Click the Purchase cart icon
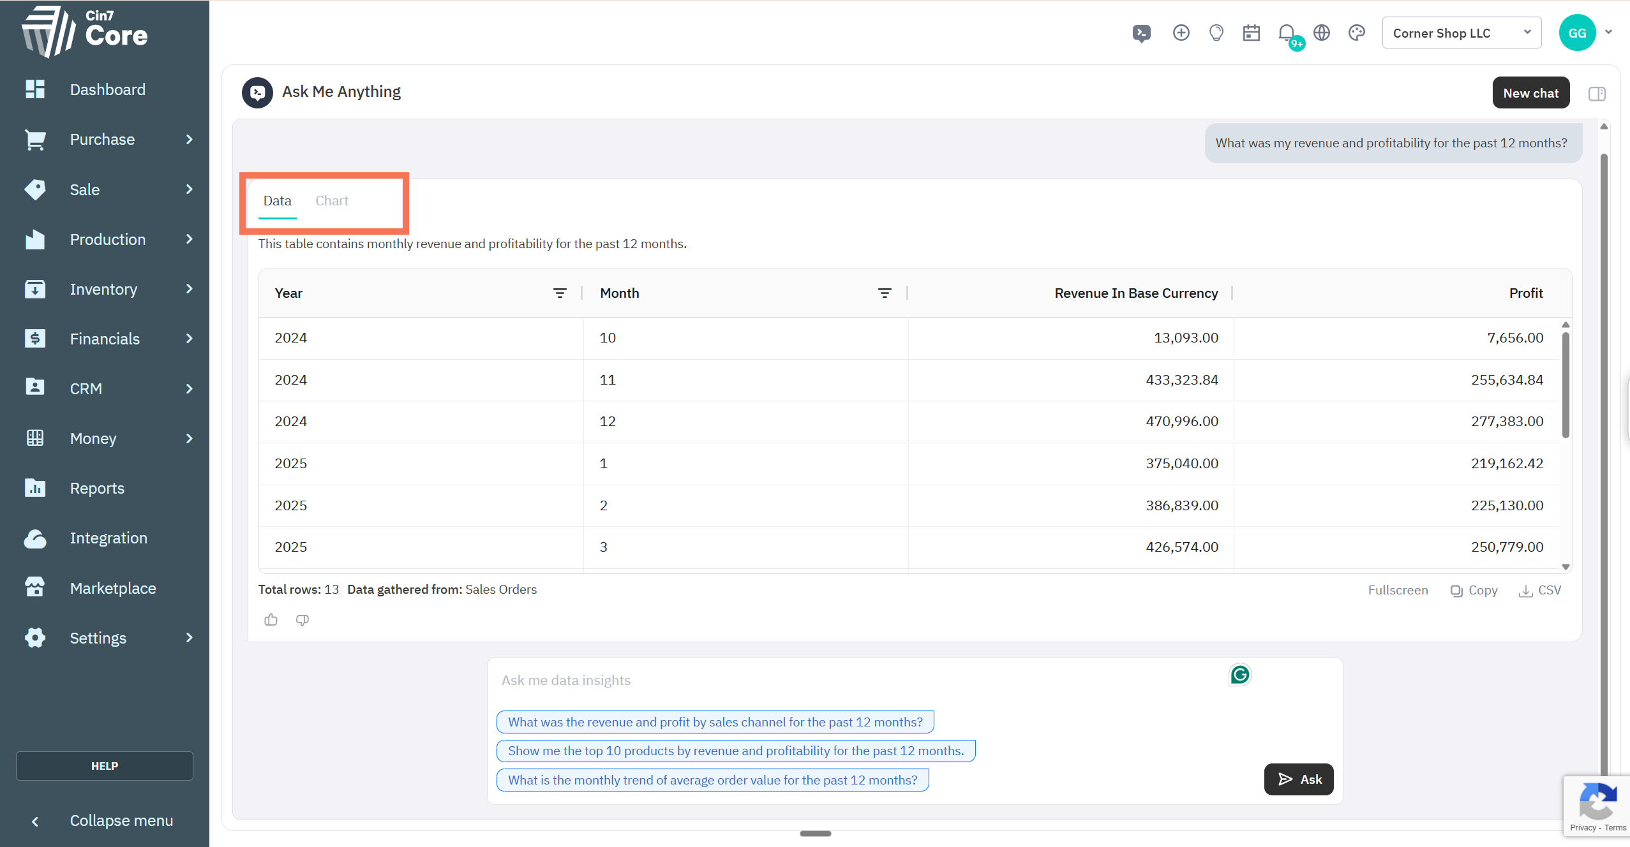The image size is (1630, 847). [35, 140]
